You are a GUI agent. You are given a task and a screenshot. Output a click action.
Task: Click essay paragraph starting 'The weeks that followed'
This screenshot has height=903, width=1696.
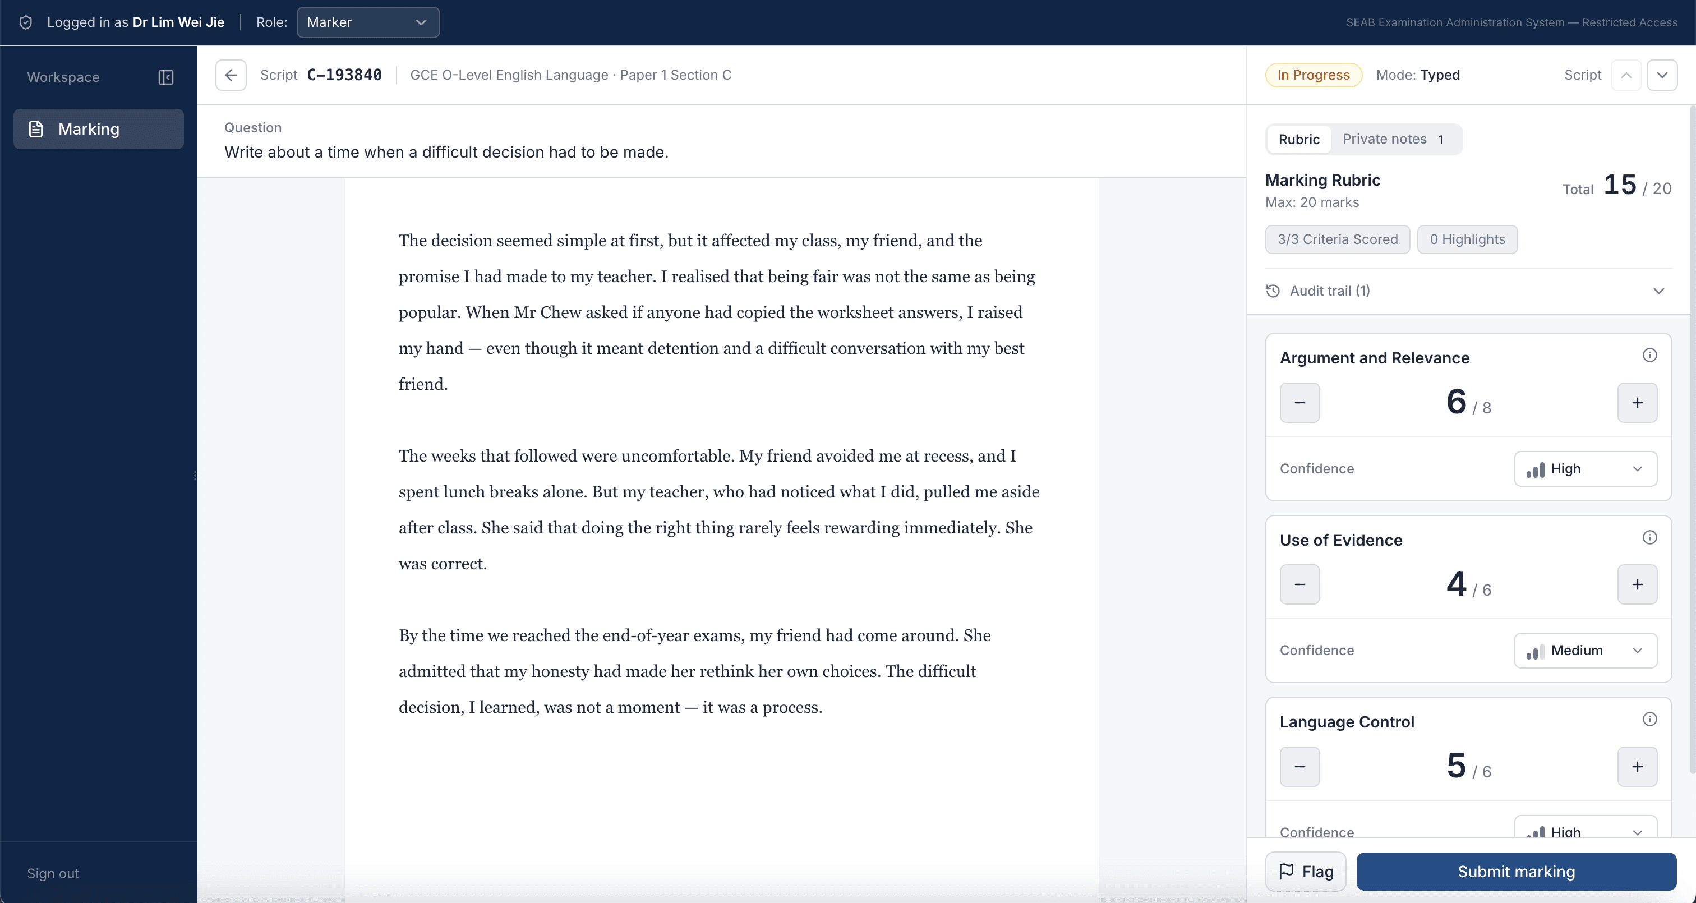pos(719,510)
